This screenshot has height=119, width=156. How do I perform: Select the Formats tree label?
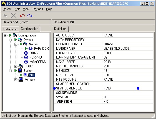pyautogui.click(x=29, y=80)
